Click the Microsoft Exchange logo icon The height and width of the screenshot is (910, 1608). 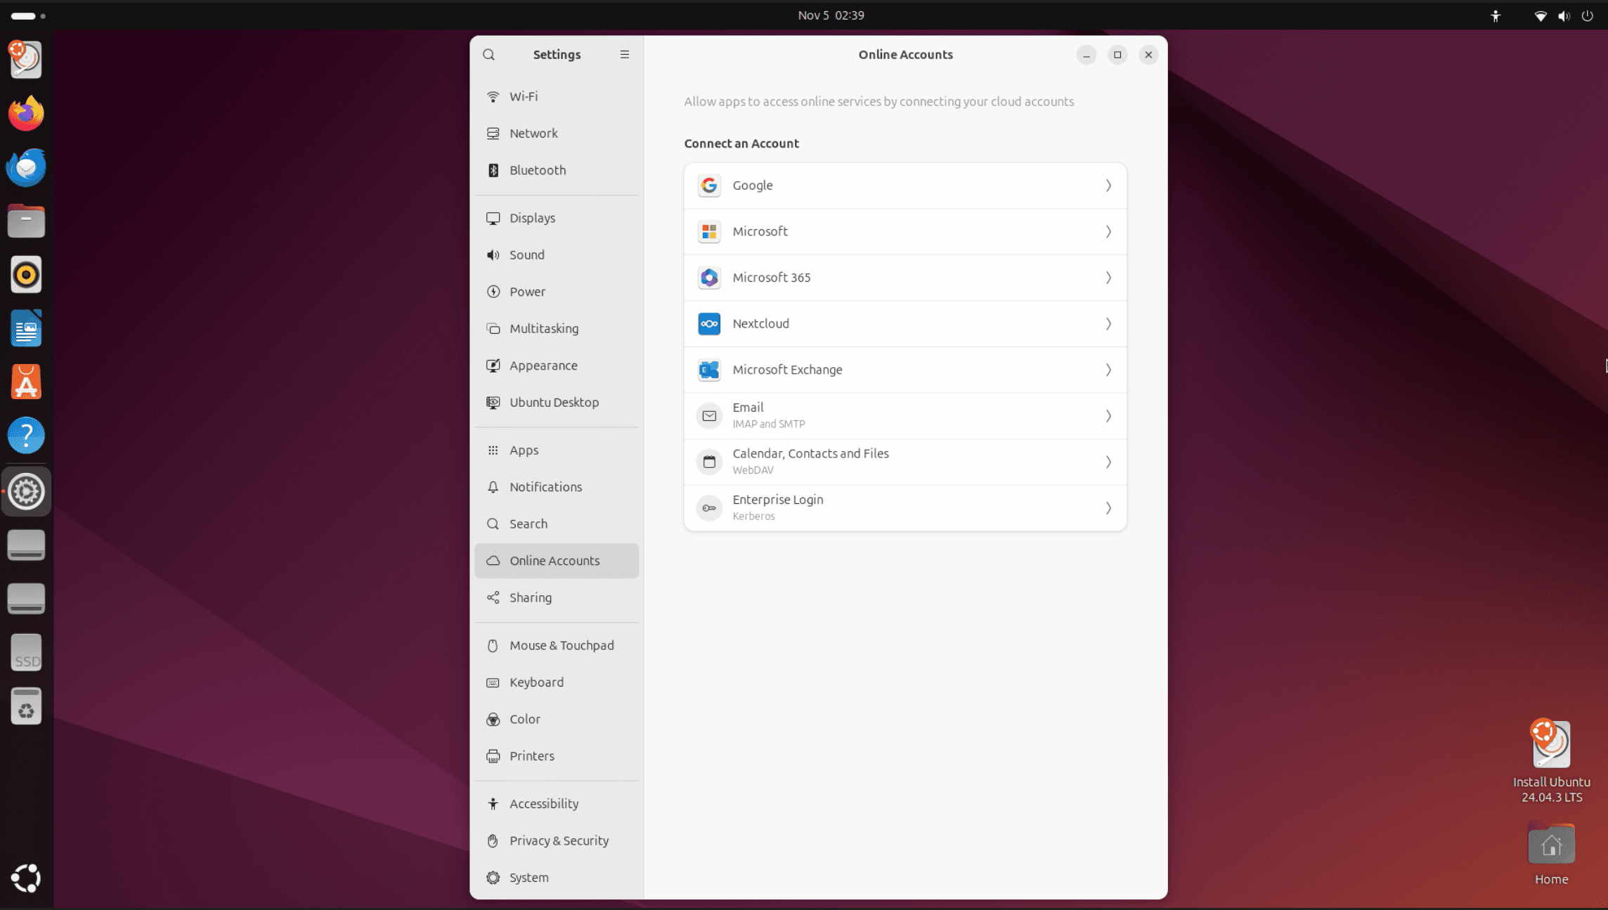[708, 370]
